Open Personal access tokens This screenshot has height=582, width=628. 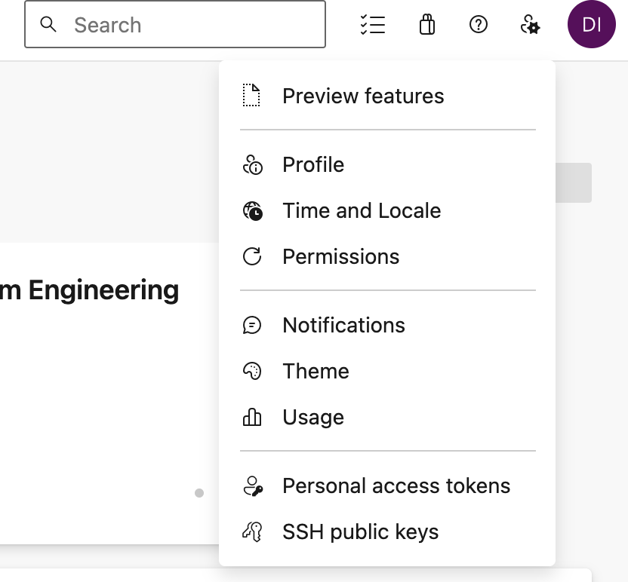pos(387,486)
